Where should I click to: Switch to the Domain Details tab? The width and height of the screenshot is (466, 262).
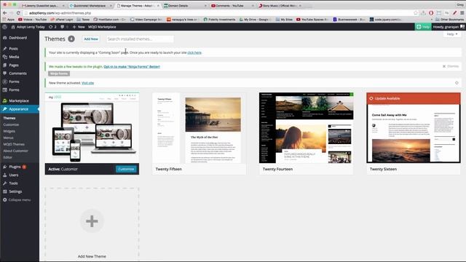(x=183, y=5)
